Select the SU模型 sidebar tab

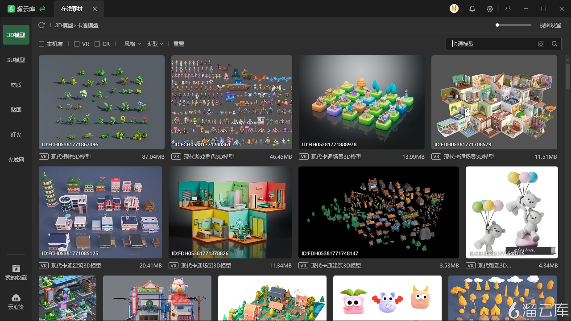16,60
